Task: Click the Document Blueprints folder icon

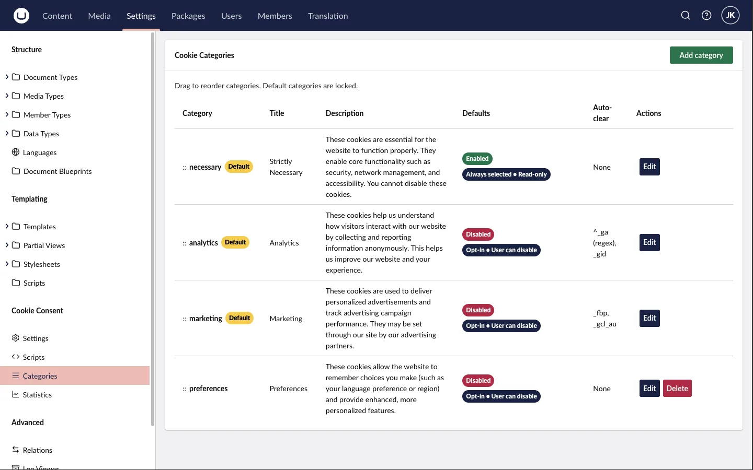Action: (16, 171)
